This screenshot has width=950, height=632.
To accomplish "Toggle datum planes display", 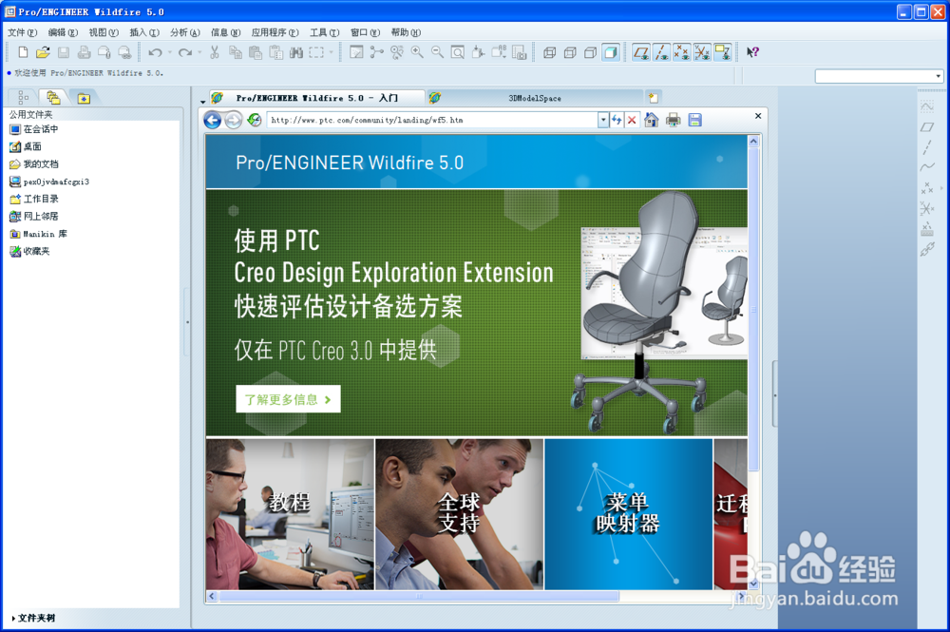I will (x=640, y=52).
